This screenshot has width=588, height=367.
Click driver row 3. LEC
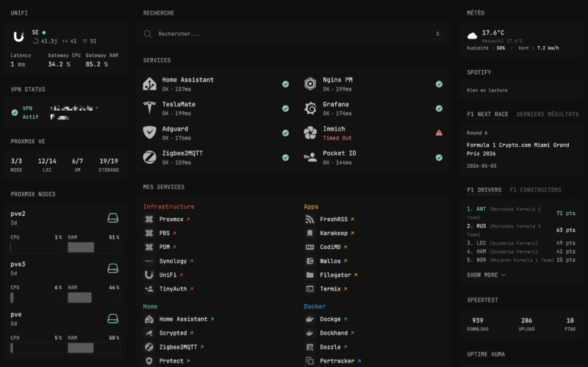(521, 243)
